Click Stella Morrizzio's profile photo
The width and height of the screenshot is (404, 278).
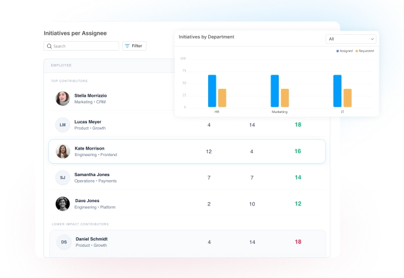[63, 98]
